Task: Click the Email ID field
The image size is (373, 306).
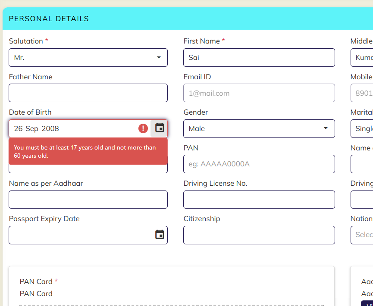Action: [259, 93]
